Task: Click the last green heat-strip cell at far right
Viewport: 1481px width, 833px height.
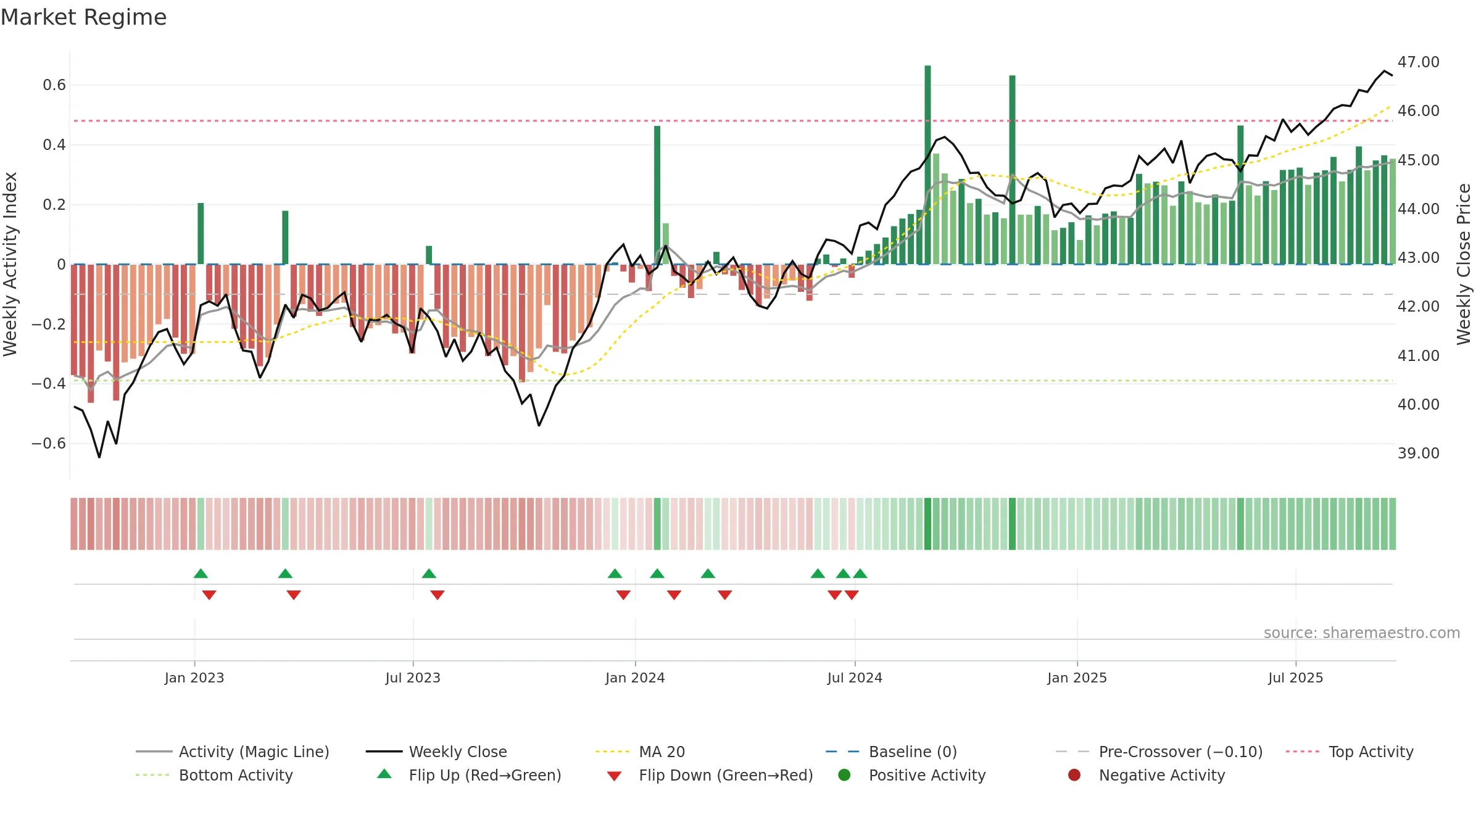Action: 1392,524
